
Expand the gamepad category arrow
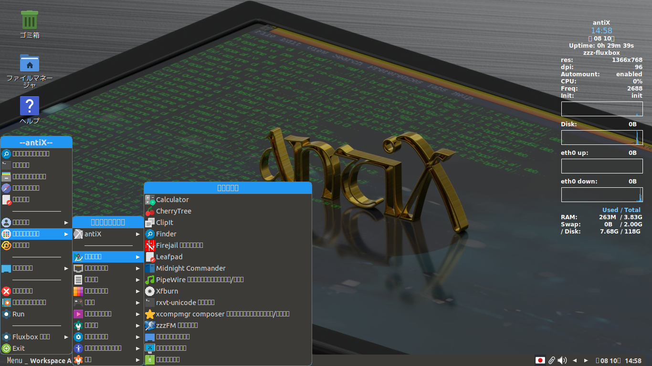(x=138, y=303)
